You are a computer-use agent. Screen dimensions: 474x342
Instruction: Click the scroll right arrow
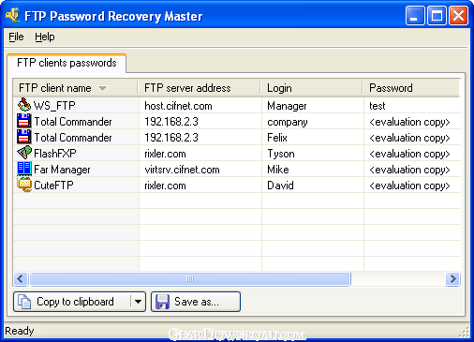pyautogui.click(x=452, y=278)
